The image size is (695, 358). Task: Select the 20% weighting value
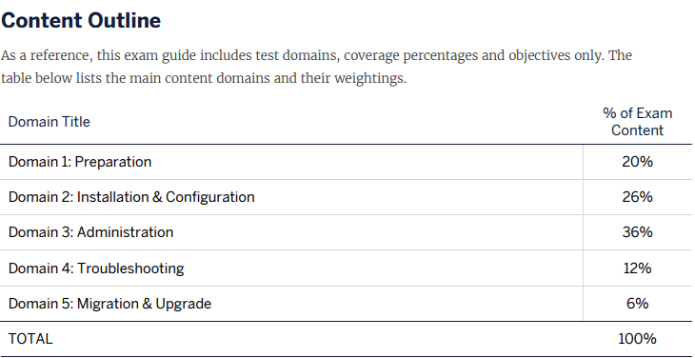(x=637, y=162)
